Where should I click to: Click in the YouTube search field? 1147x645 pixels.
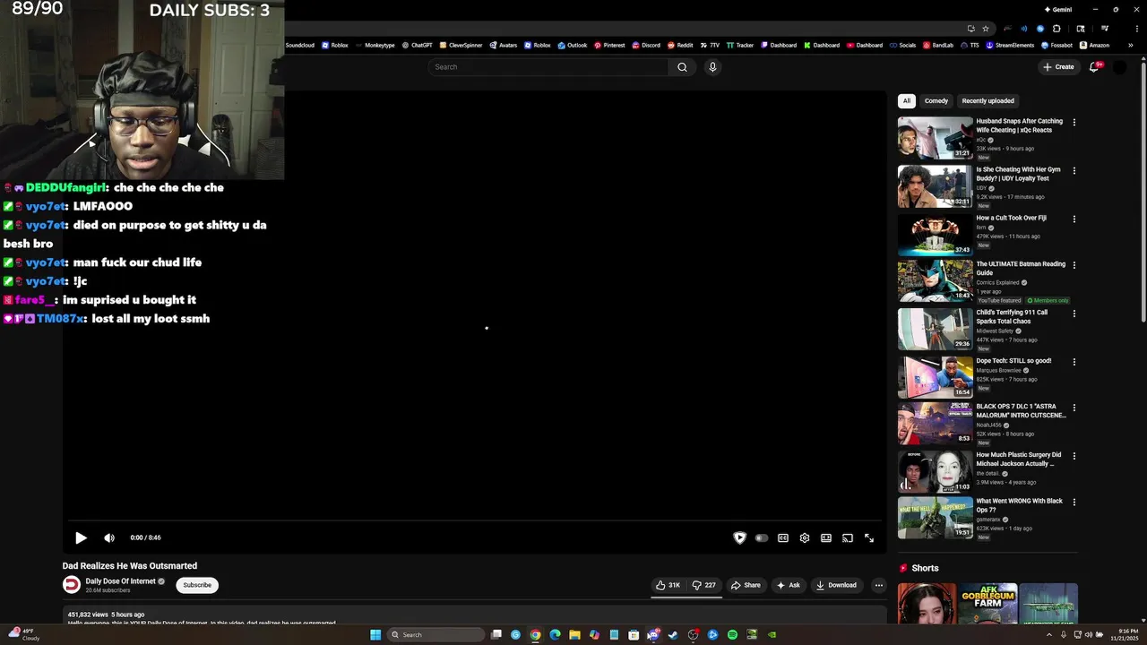pyautogui.click(x=548, y=67)
